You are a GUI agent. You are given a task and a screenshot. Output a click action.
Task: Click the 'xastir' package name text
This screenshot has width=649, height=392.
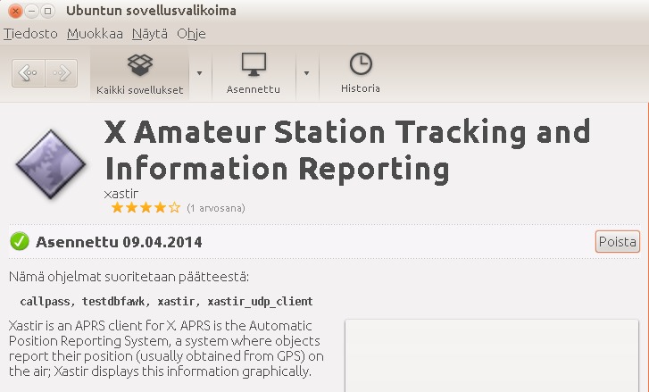(x=121, y=194)
